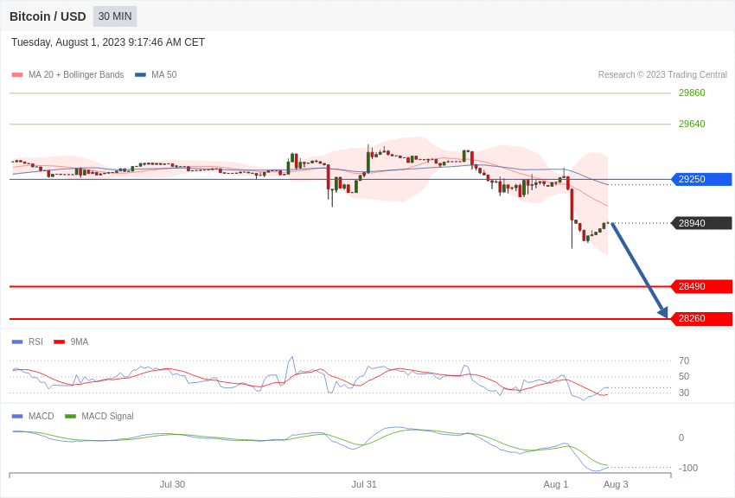Image resolution: width=735 pixels, height=498 pixels.
Task: Click the RSI 50 axis value
Action: point(684,377)
